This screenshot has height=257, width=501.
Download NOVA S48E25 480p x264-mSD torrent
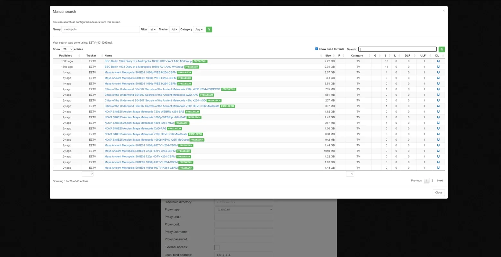[x=438, y=123]
